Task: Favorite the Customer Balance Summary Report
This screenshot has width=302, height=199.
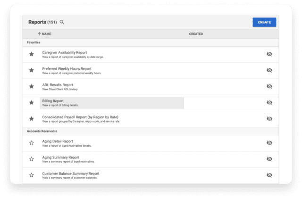Action: pos(32,175)
